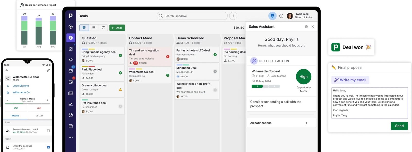The image size is (412, 152).
Task: Open the Projects clipboard icon in sidebar
Action: click(x=71, y=49)
